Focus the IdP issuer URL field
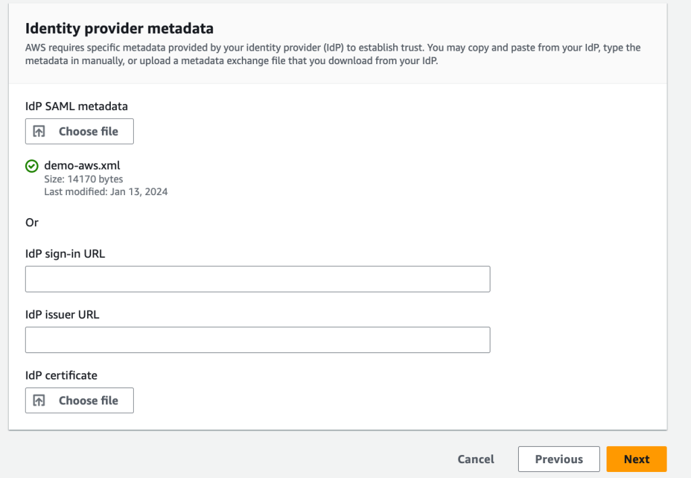The width and height of the screenshot is (691, 478). 257,340
